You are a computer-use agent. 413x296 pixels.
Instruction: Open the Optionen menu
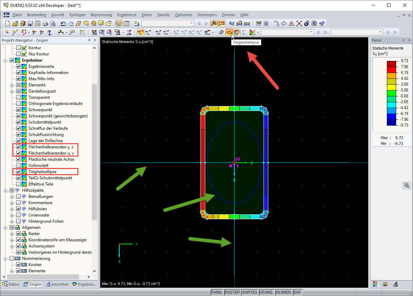(184, 15)
